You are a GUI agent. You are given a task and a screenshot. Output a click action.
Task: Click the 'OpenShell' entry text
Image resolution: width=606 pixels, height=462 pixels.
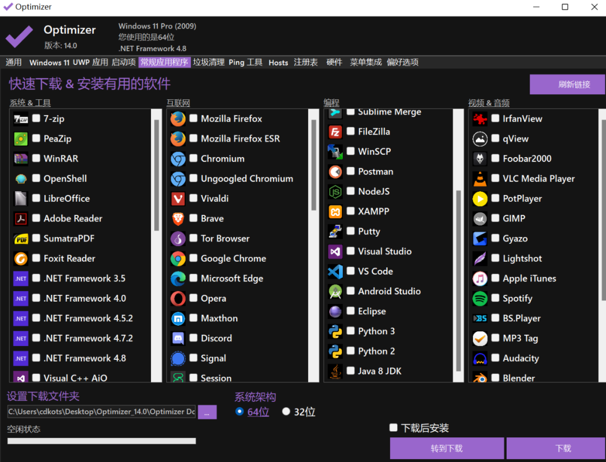point(65,178)
